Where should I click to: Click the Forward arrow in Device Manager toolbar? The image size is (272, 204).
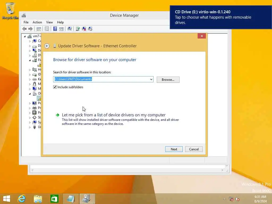pos(31,29)
